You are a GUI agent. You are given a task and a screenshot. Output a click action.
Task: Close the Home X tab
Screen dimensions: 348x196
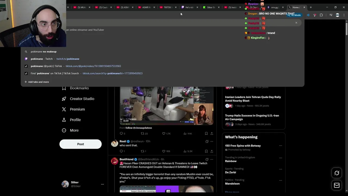304,7
